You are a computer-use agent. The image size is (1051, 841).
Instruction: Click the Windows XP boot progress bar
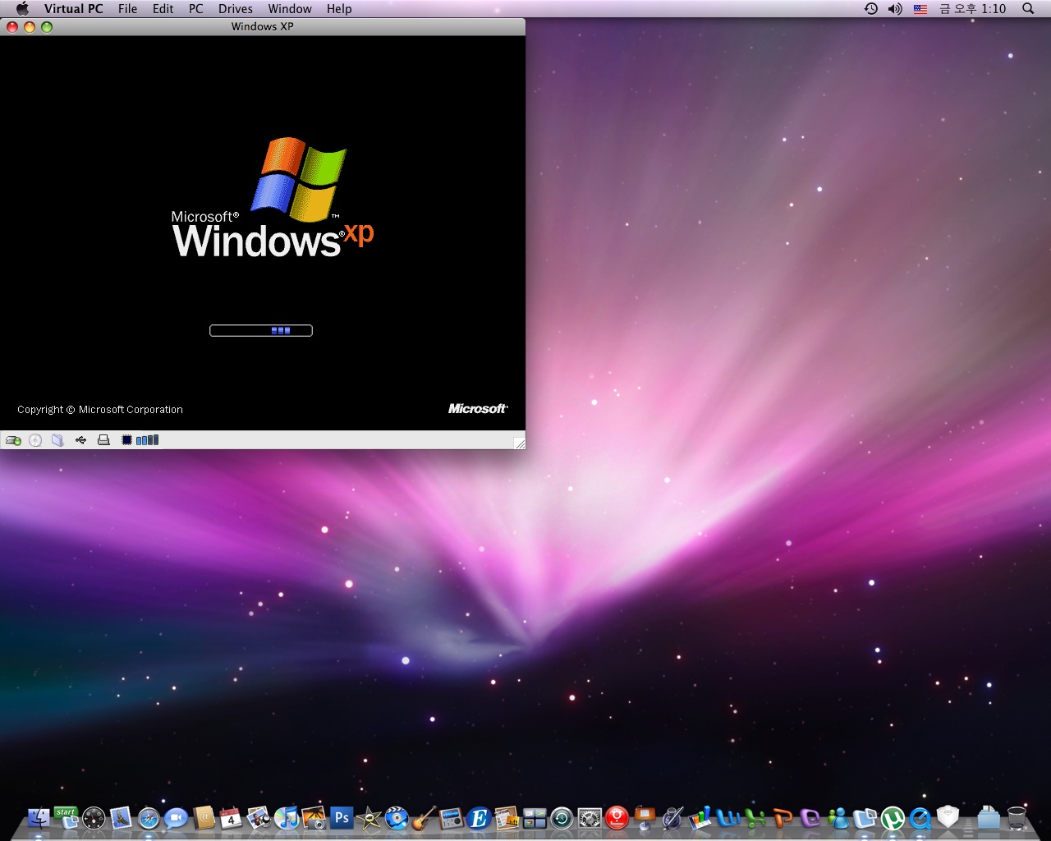pos(261,330)
